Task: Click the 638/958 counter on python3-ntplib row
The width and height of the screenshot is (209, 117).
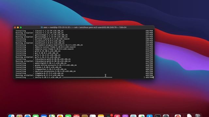Action: click(149, 39)
